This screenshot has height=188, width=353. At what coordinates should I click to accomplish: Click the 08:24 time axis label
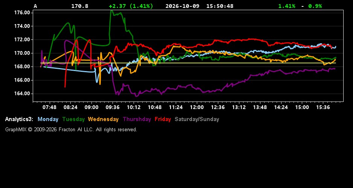70,107
